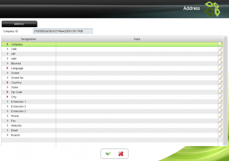Screen dimensions: 229x161
Task: Confirm with the green checkmark button
Action: click(x=108, y=154)
